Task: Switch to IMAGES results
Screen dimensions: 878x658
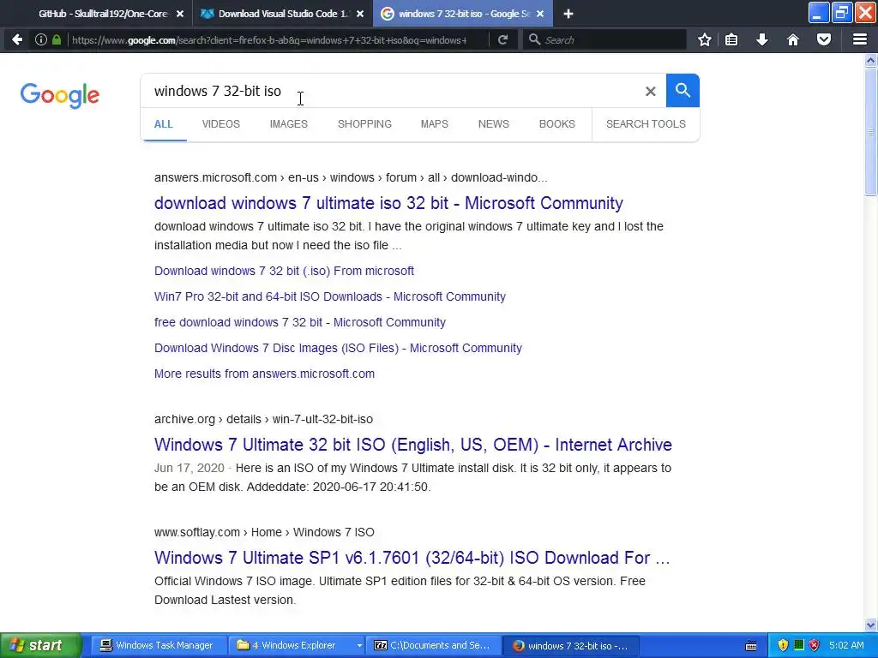Action: (288, 124)
